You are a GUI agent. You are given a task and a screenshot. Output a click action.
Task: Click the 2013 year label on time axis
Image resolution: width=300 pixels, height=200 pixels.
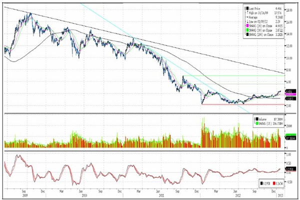(280, 195)
